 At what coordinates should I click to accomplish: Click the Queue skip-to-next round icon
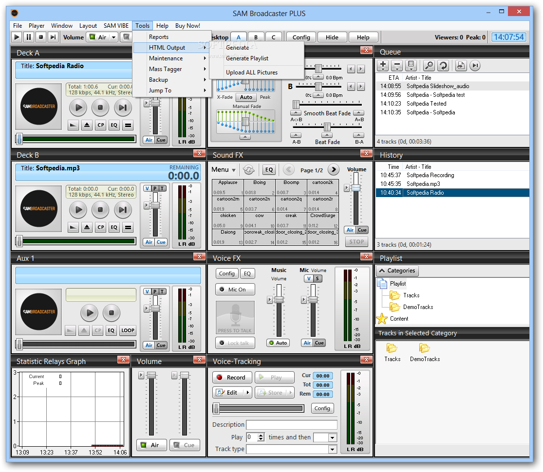coord(475,65)
